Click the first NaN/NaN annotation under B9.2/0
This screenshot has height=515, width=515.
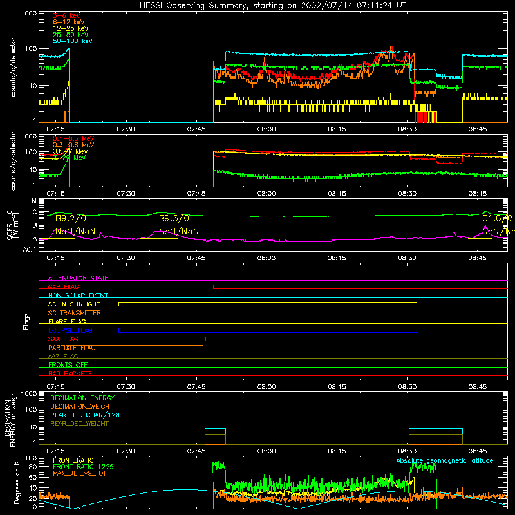(75, 232)
